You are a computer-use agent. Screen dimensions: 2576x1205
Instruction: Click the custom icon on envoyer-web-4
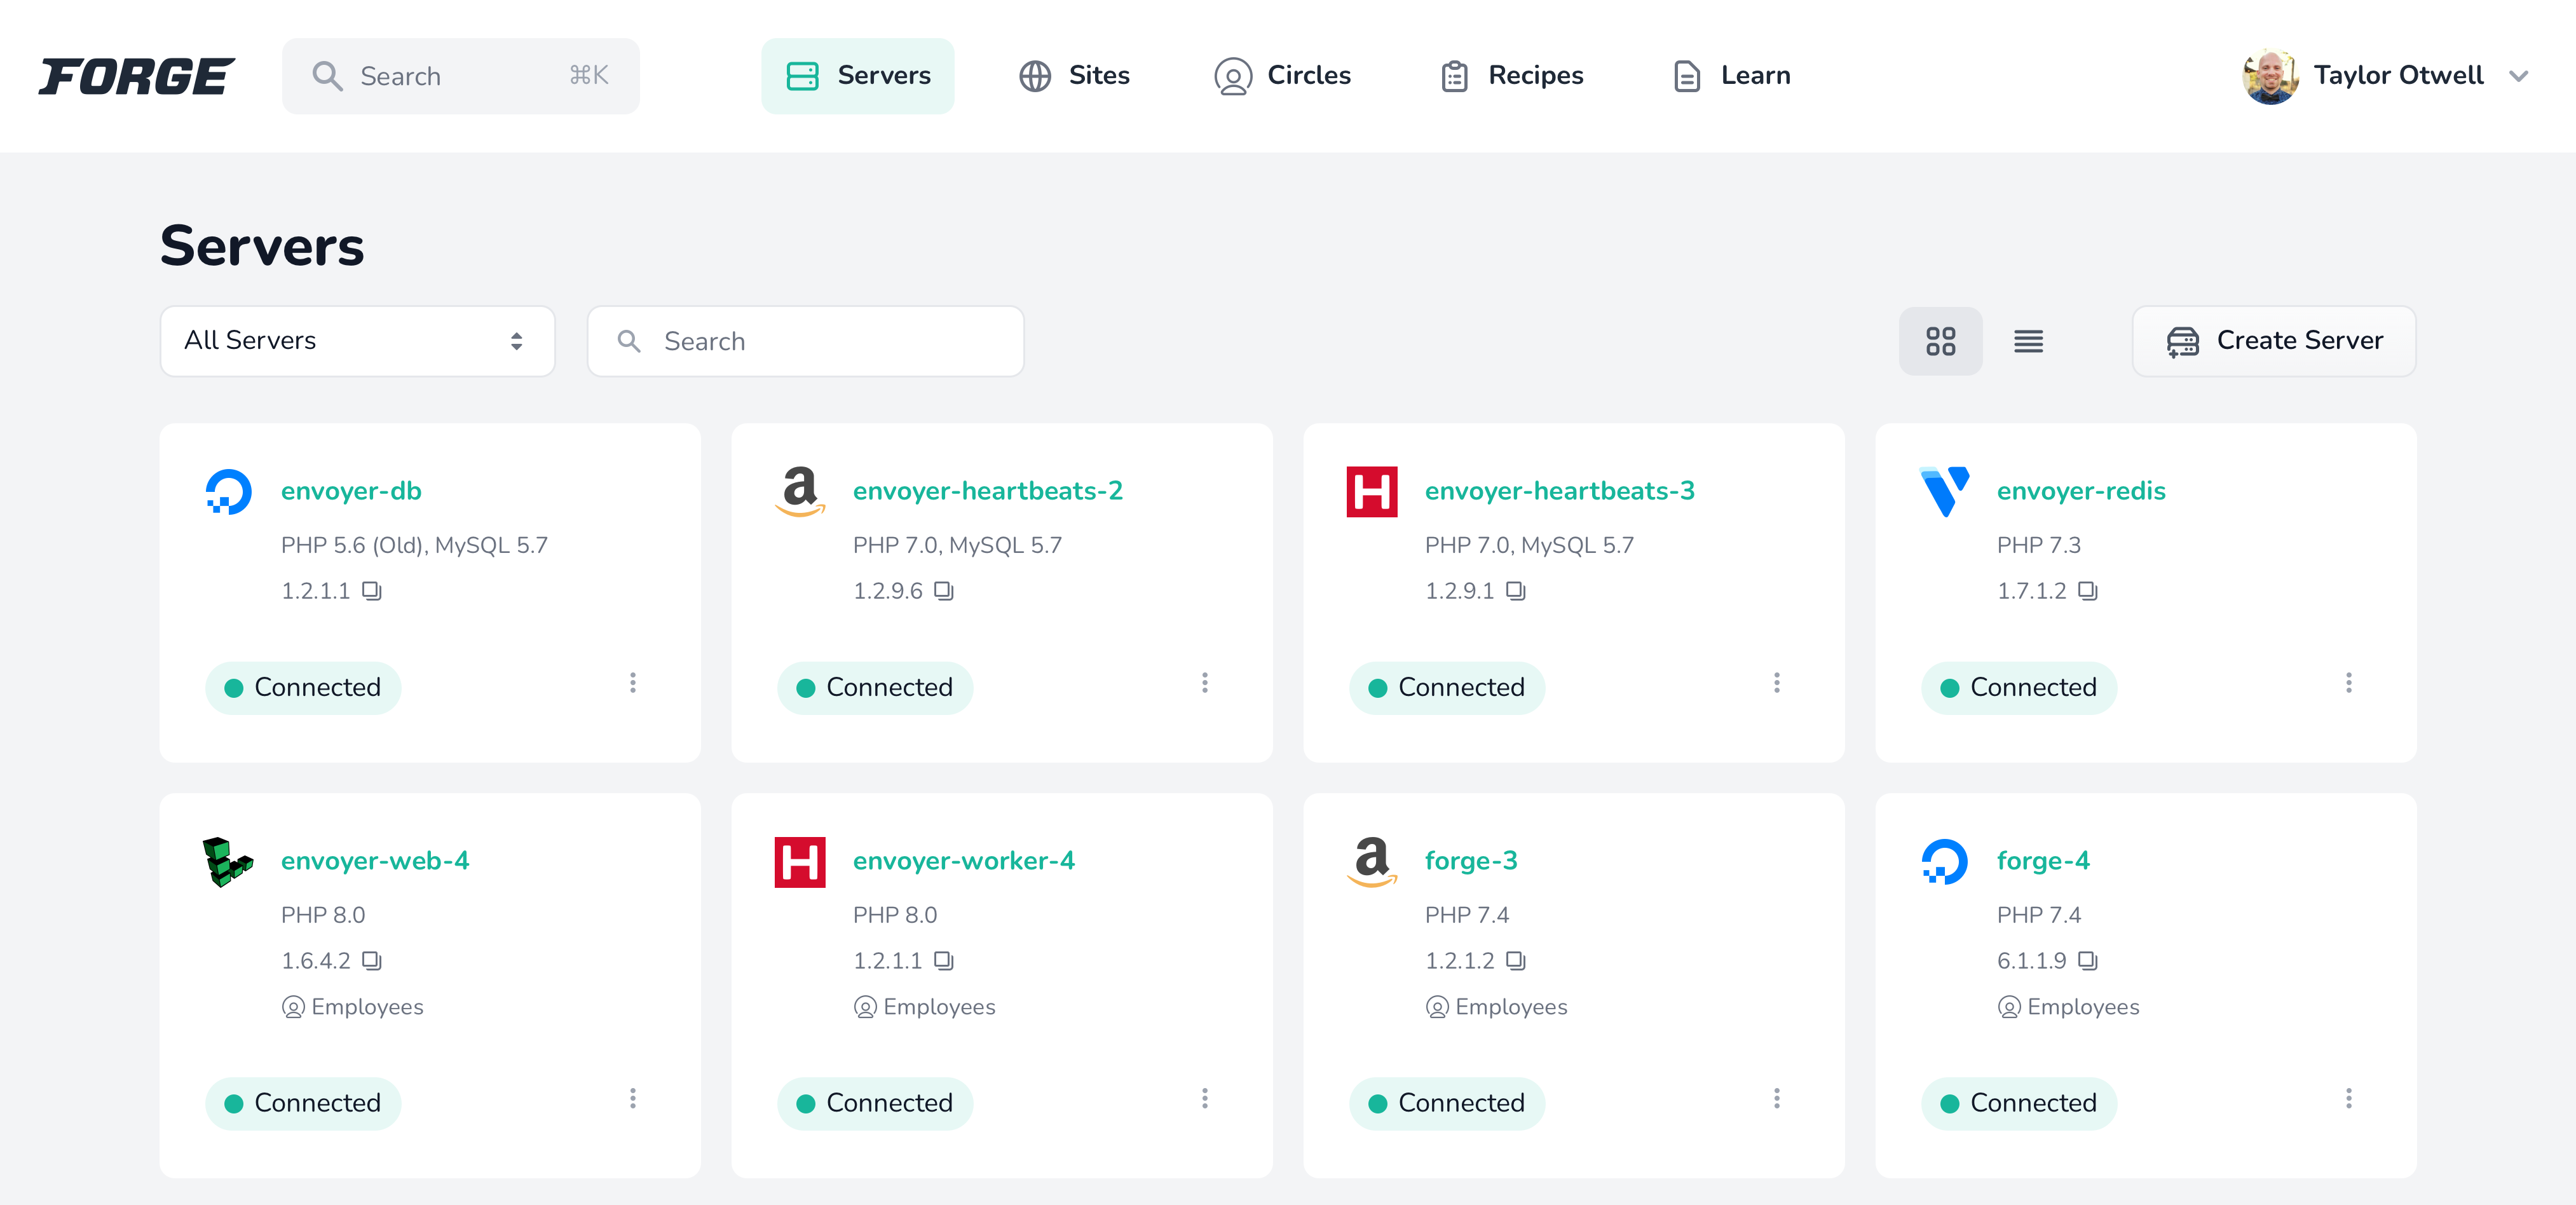[228, 862]
